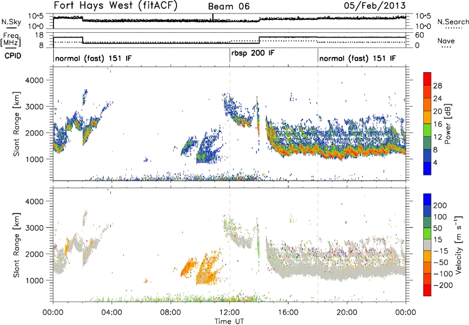Click the 'rbsp 200 IF' CPID label

(x=253, y=53)
